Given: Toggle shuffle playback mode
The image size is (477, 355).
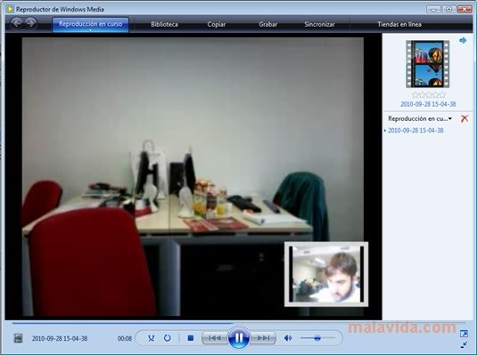Looking at the screenshot, I should click(151, 338).
